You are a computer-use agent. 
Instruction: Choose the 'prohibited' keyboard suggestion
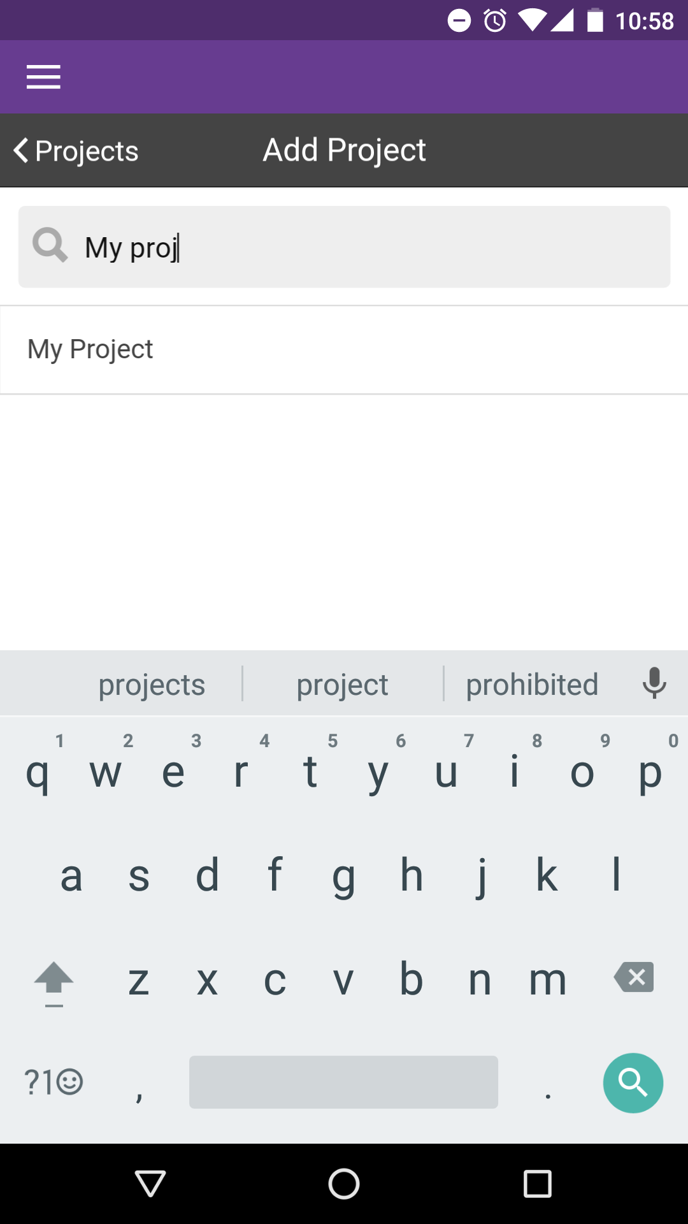click(532, 685)
